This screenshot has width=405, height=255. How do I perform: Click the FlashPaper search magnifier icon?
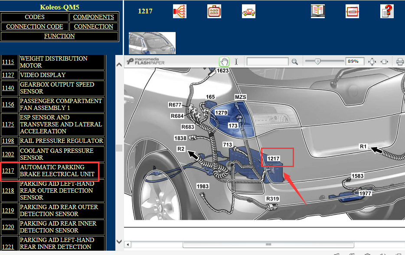[x=295, y=61]
